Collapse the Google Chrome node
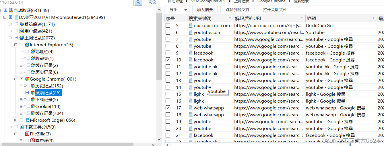The width and height of the screenshot is (384, 146). [x=15, y=79]
